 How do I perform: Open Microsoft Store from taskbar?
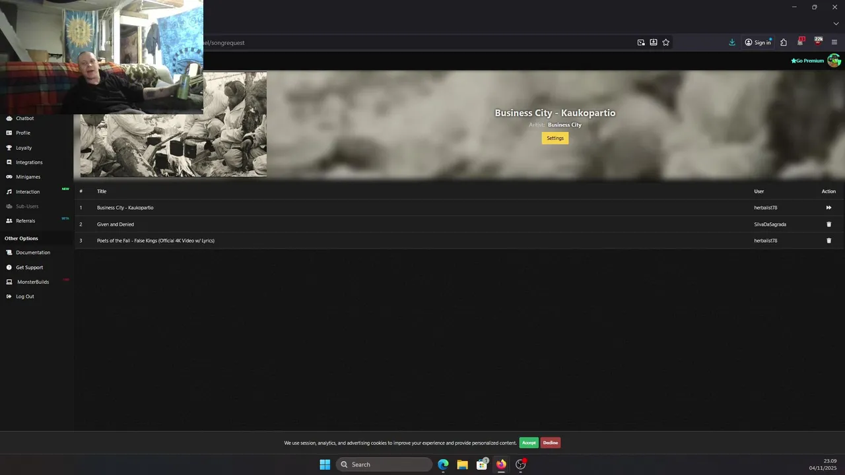pyautogui.click(x=482, y=464)
